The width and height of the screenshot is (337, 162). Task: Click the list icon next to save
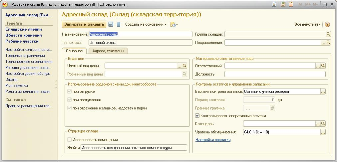point(119,25)
